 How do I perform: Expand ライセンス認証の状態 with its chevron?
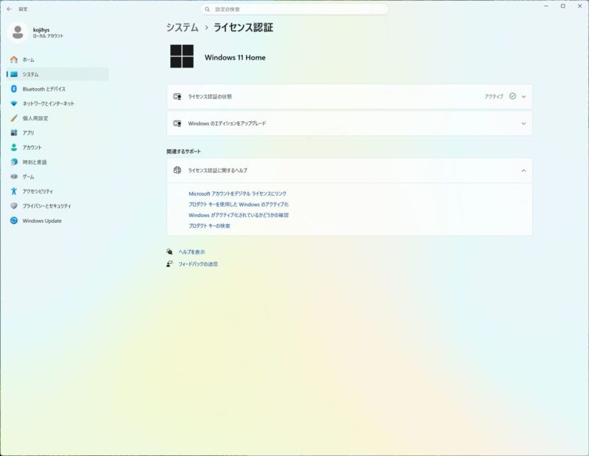523,97
